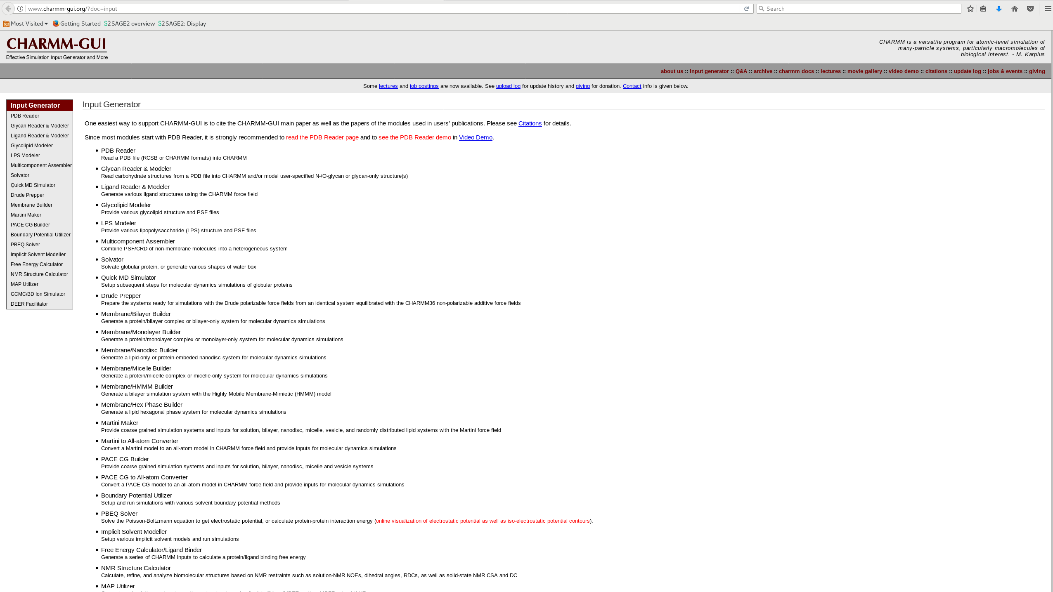Screen dimensions: 1053x592
Task: Select LPS Modeler in sidebar
Action: pos(25,156)
